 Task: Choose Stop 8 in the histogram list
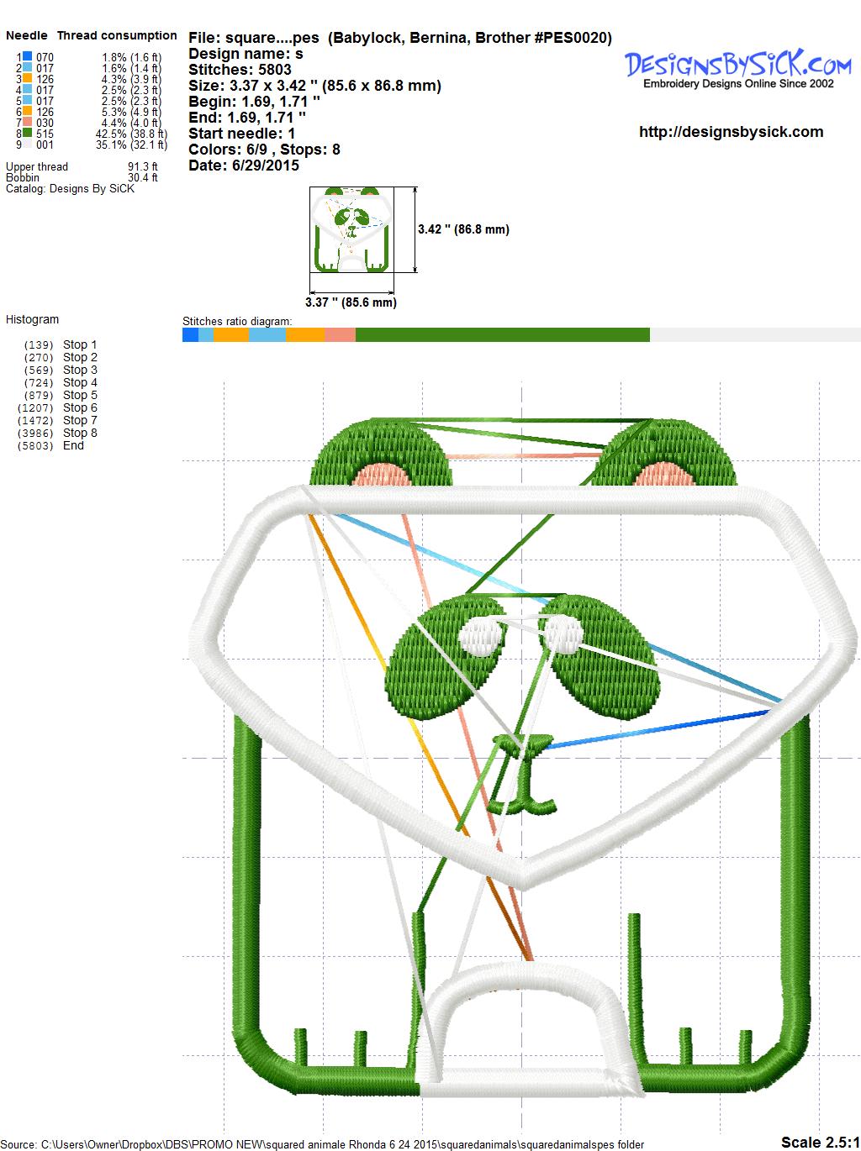pyautogui.click(x=80, y=433)
